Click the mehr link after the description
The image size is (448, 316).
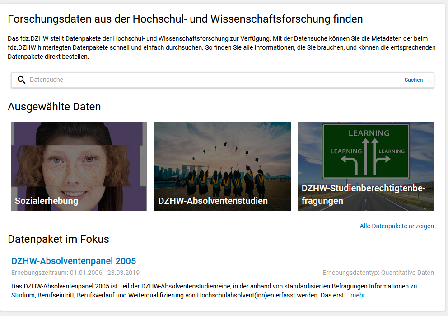[x=358, y=295]
